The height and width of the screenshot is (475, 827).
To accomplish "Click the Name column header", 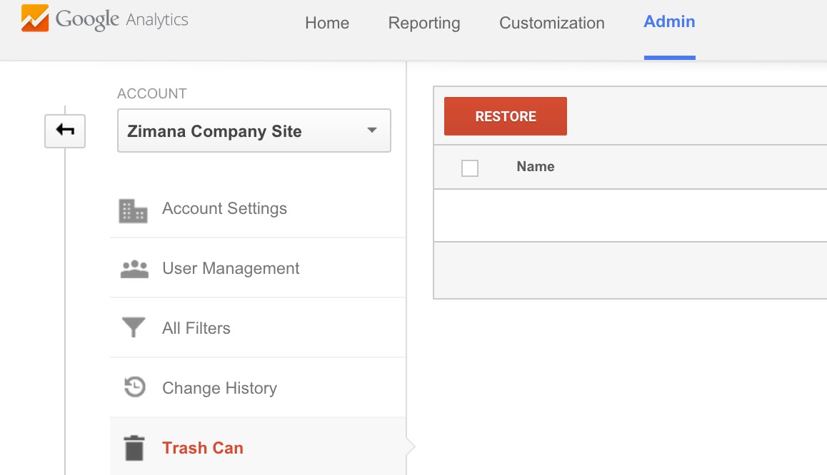I will pyautogui.click(x=536, y=166).
